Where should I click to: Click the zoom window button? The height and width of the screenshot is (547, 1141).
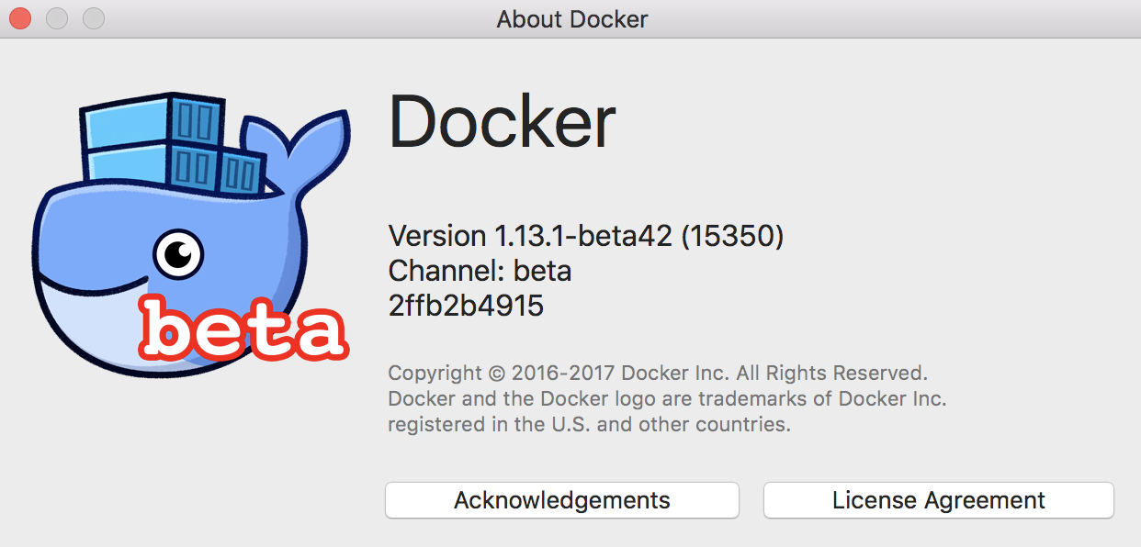coord(94,18)
